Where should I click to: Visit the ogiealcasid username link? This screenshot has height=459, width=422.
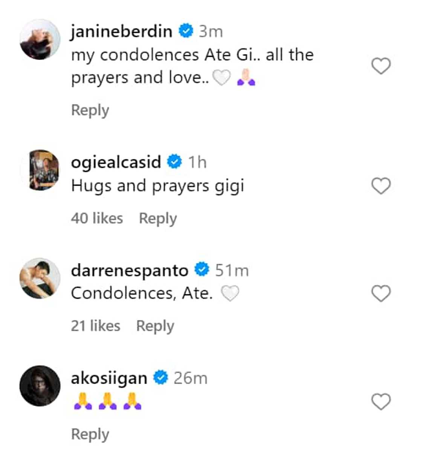[x=116, y=162]
